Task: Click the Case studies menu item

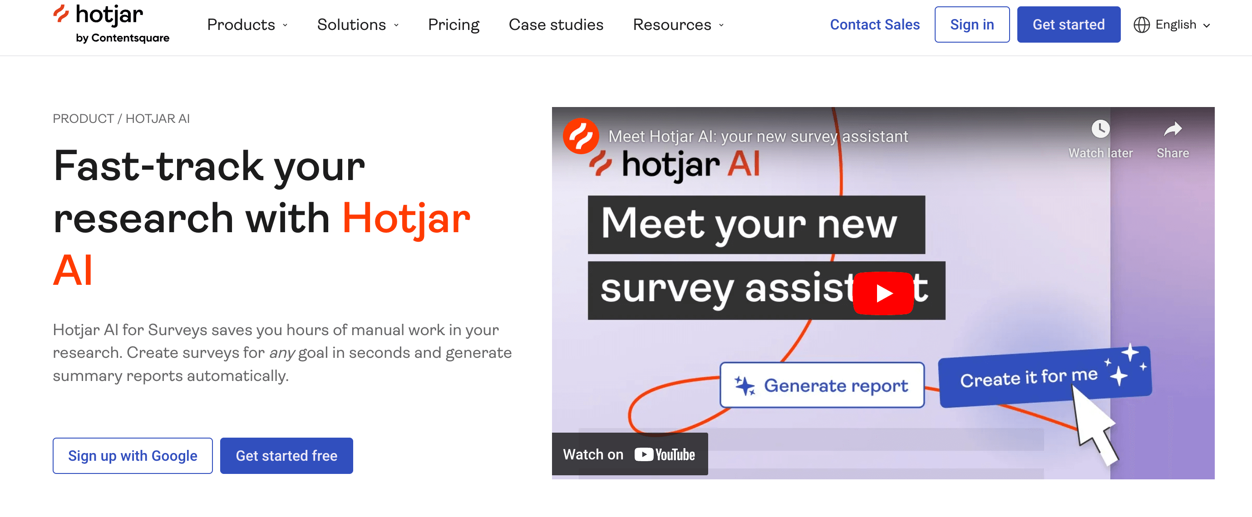Action: click(557, 23)
